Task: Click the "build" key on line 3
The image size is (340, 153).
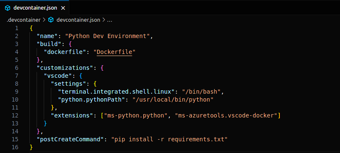Action: (x=49, y=44)
